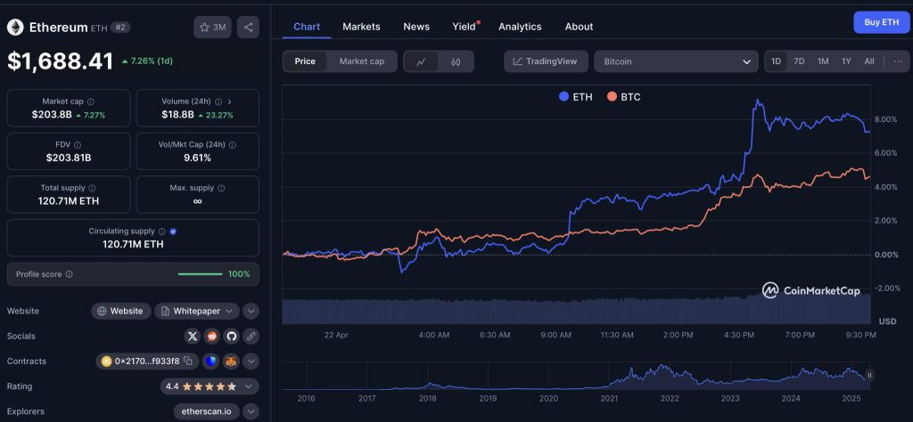Toggle the ETH series in legend
Viewport: 913px width, 422px height.
pos(575,97)
